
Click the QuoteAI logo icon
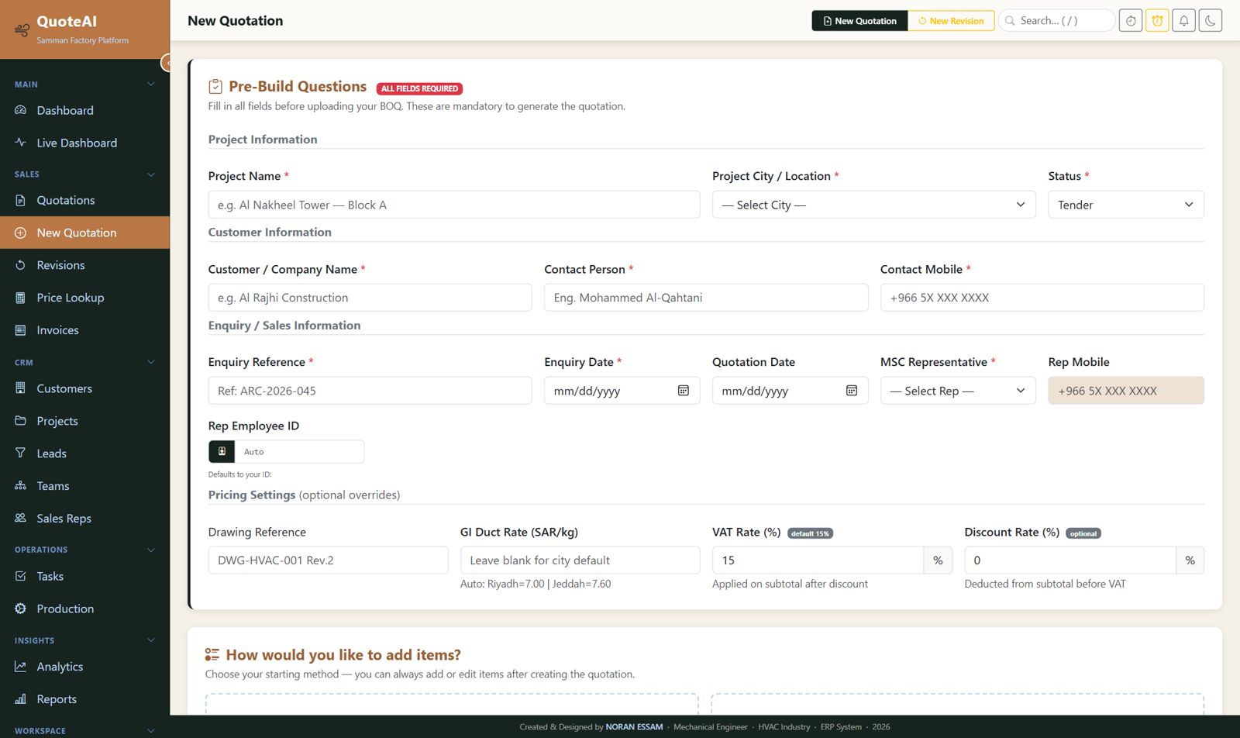(x=22, y=29)
